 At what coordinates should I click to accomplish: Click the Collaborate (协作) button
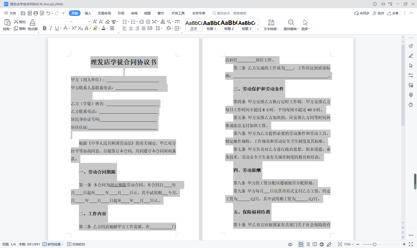click(378, 13)
